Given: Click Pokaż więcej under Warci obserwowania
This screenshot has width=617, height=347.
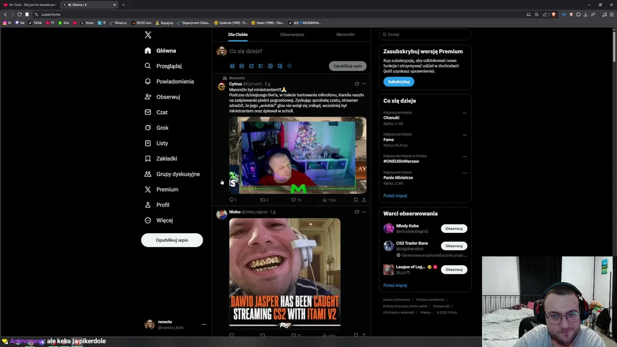Looking at the screenshot, I should click(x=395, y=285).
